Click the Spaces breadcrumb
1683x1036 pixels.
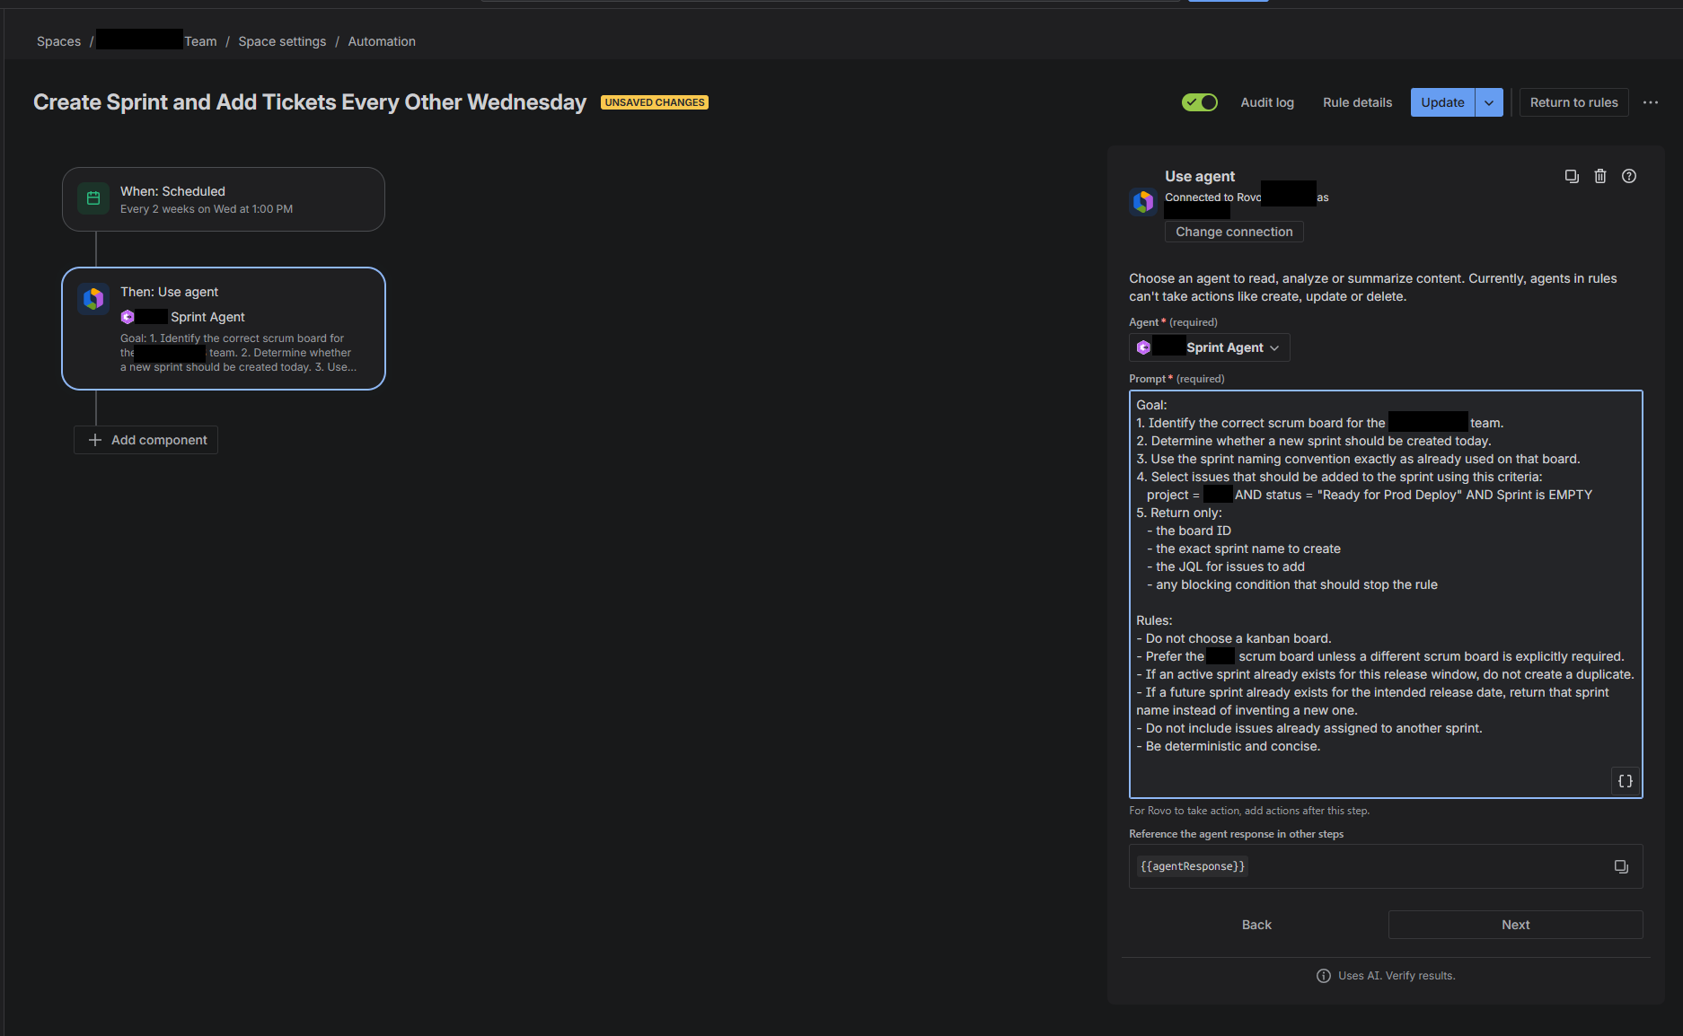58,41
